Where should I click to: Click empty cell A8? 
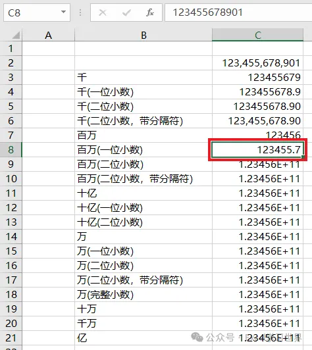(x=49, y=149)
